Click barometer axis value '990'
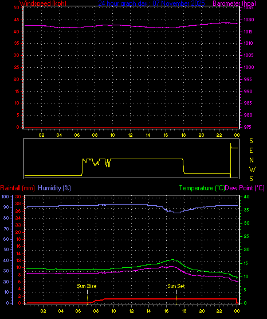This screenshot has height=319, width=267. pos(248,91)
